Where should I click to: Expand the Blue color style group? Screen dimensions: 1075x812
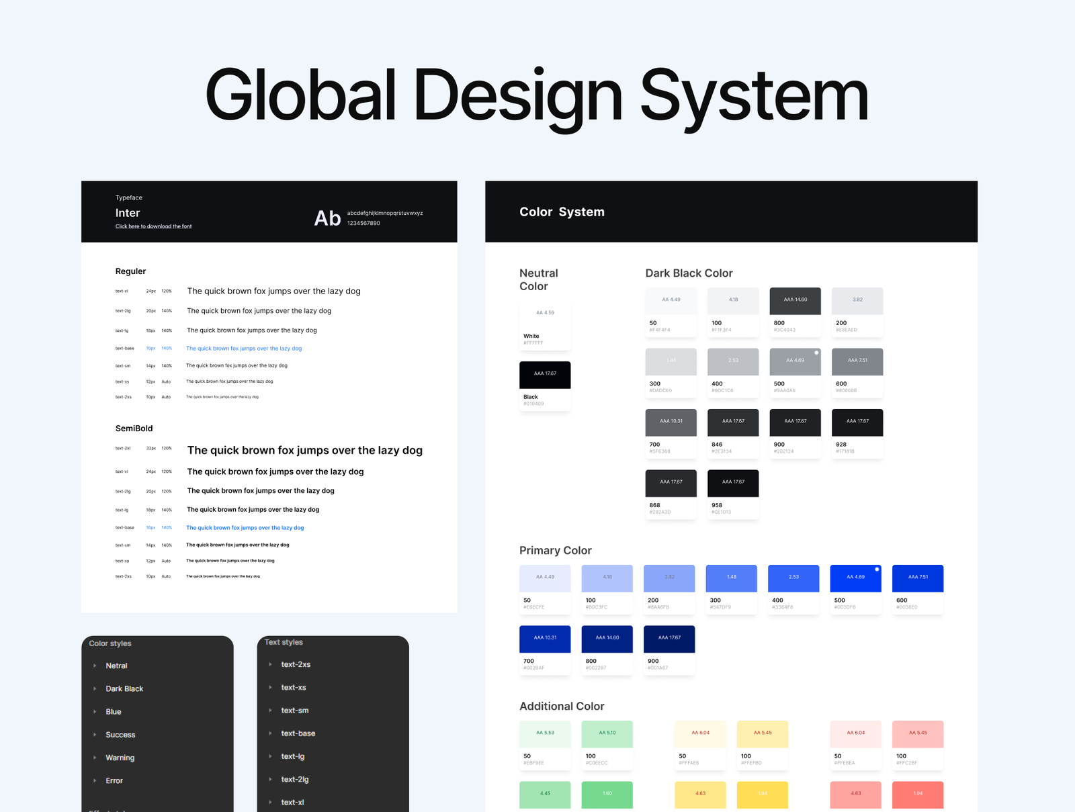click(95, 712)
